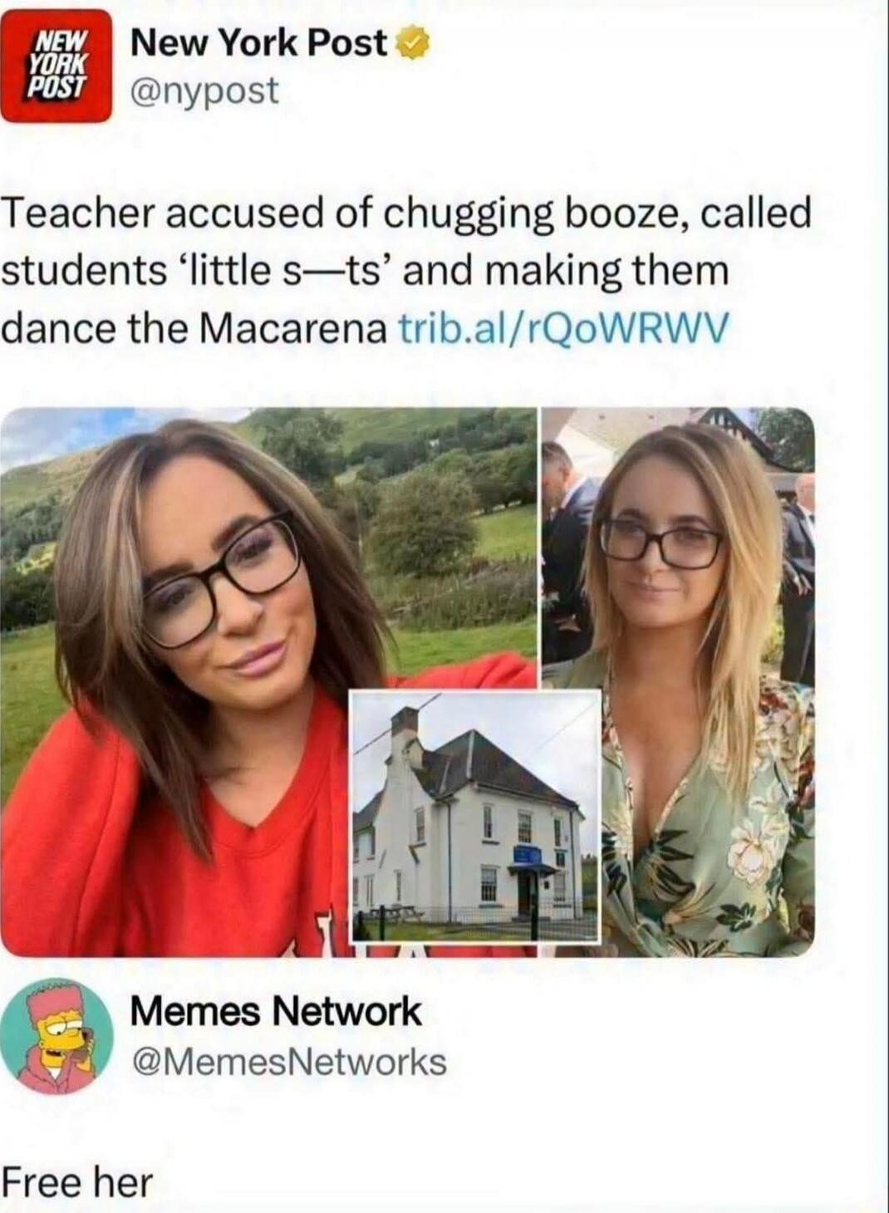Open the @MemesNetworks handle
Screen dimensions: 889x1213
click(288, 1061)
